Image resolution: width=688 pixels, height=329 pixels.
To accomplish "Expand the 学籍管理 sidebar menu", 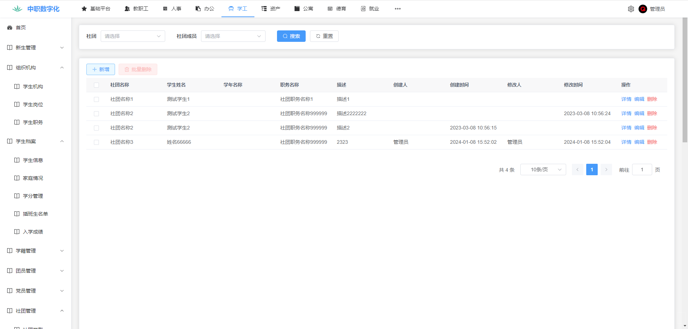I will 35,251.
